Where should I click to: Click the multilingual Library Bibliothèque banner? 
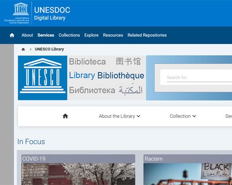coord(107,78)
